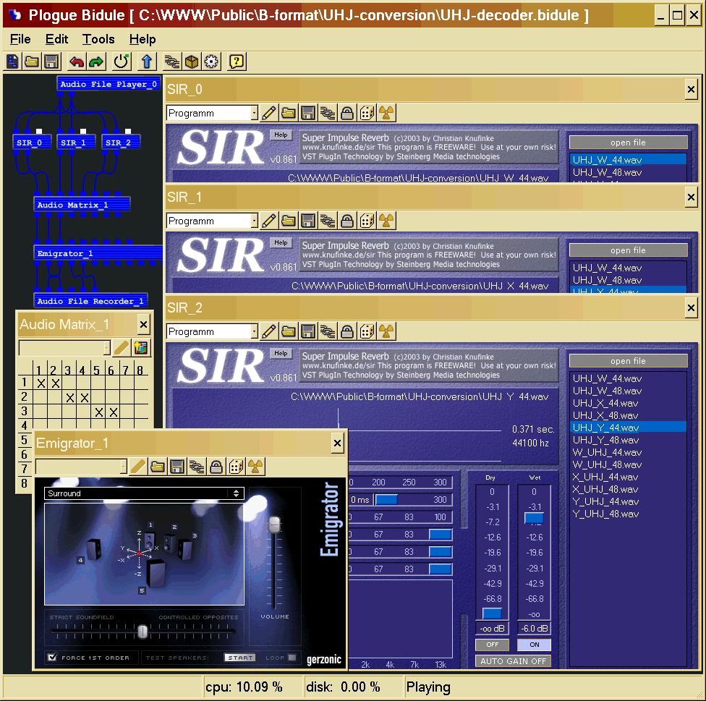The height and width of the screenshot is (701, 706).
Task: Click the cable connections icon in main toolbar
Action: [172, 61]
